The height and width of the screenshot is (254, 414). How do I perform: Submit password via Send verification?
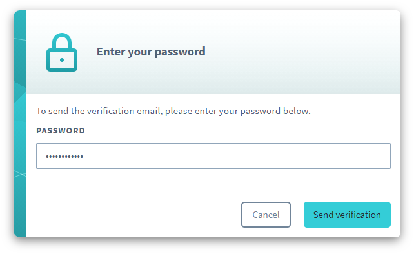347,215
